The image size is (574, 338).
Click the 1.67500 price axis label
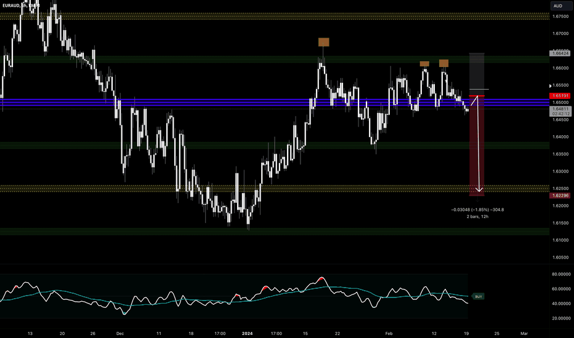pyautogui.click(x=560, y=17)
